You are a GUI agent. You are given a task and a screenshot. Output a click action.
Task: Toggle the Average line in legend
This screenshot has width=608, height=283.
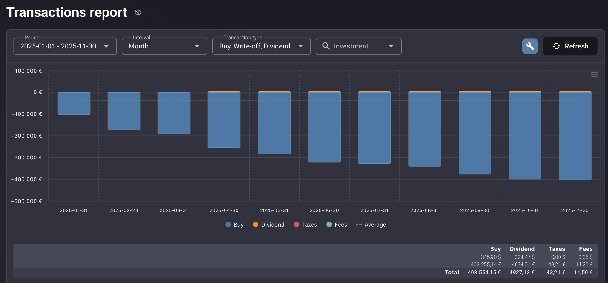[x=371, y=225]
